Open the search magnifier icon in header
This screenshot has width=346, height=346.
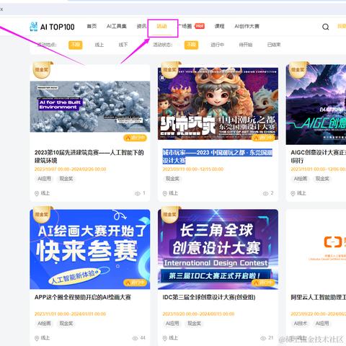click(326, 27)
